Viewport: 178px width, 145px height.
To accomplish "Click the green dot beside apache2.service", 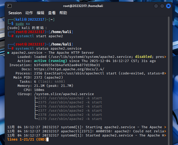I will 8,53.
